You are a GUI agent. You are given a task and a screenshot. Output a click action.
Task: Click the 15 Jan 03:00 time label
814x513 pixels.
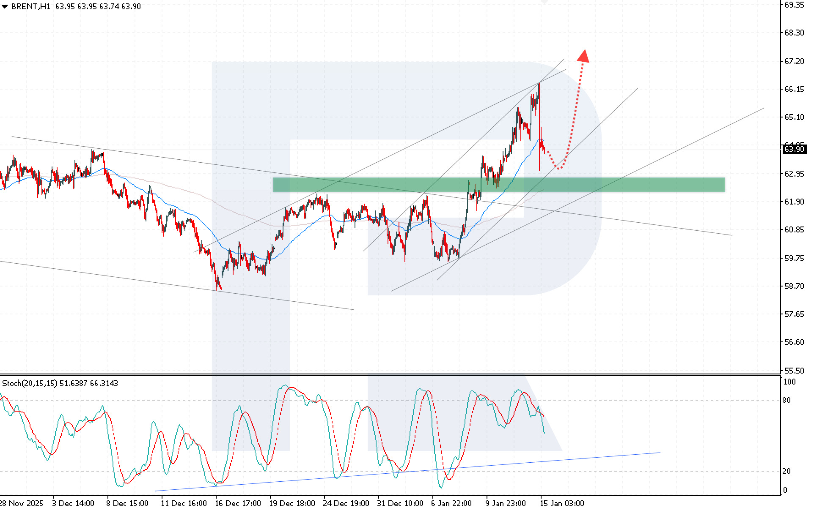coord(562,503)
